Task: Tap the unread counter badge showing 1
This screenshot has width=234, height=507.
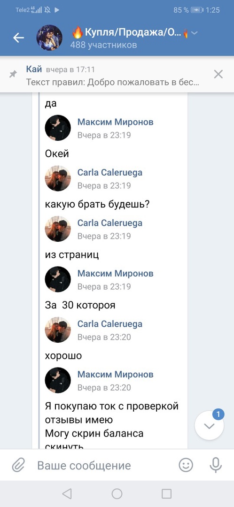Action: 218,414
